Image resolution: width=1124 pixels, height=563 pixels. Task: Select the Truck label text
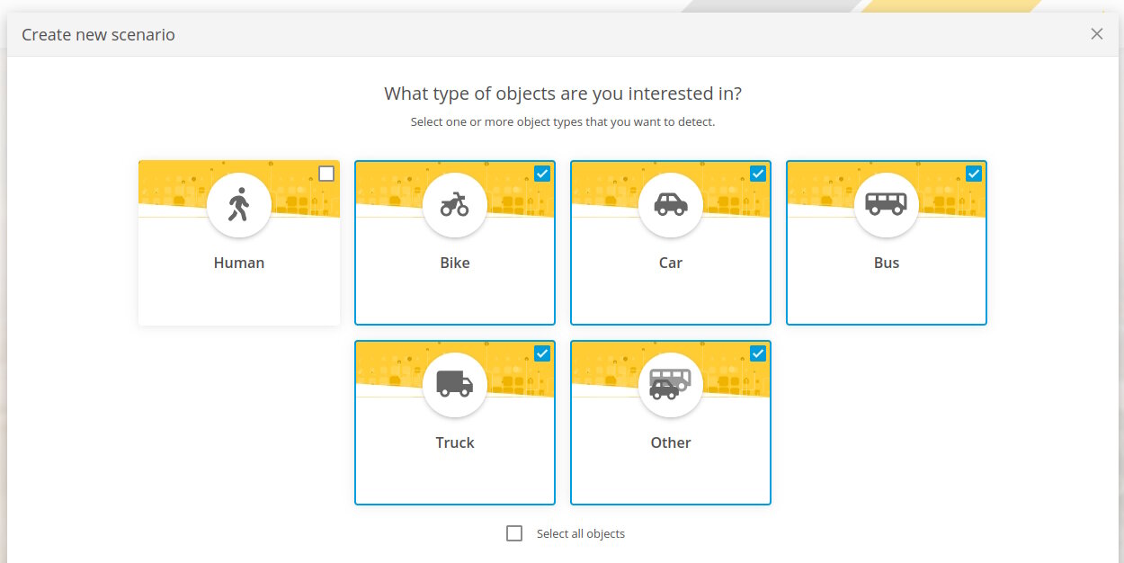click(455, 442)
